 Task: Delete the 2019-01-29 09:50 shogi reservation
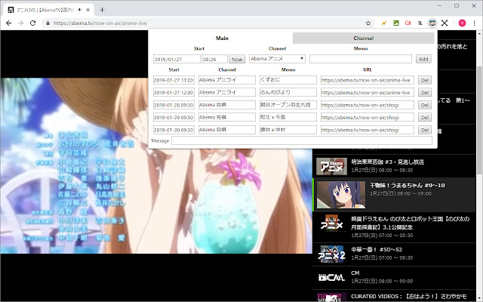click(x=425, y=118)
